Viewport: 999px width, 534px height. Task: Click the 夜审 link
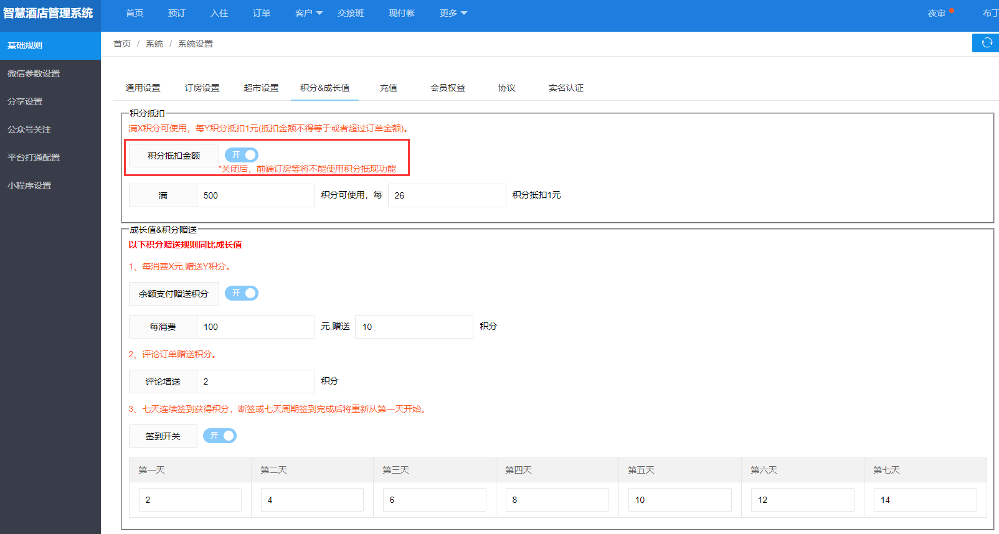point(937,13)
